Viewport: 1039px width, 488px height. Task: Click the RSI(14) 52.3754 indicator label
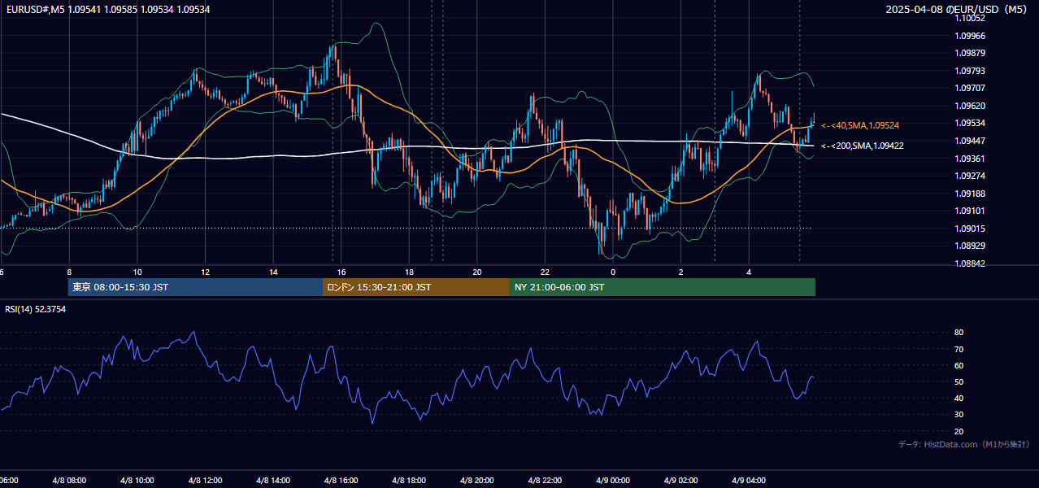[36, 309]
